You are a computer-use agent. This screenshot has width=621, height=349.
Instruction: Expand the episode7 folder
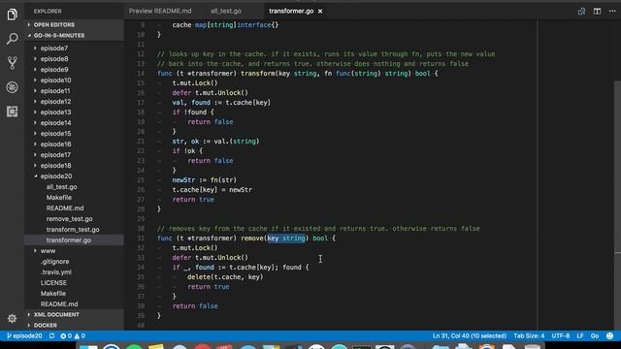pyautogui.click(x=74, y=48)
